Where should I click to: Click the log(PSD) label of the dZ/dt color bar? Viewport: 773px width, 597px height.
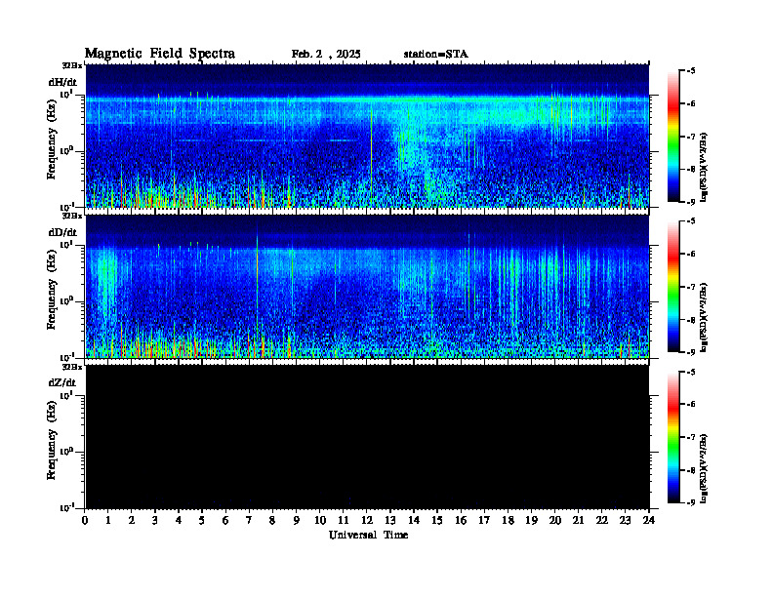(705, 467)
